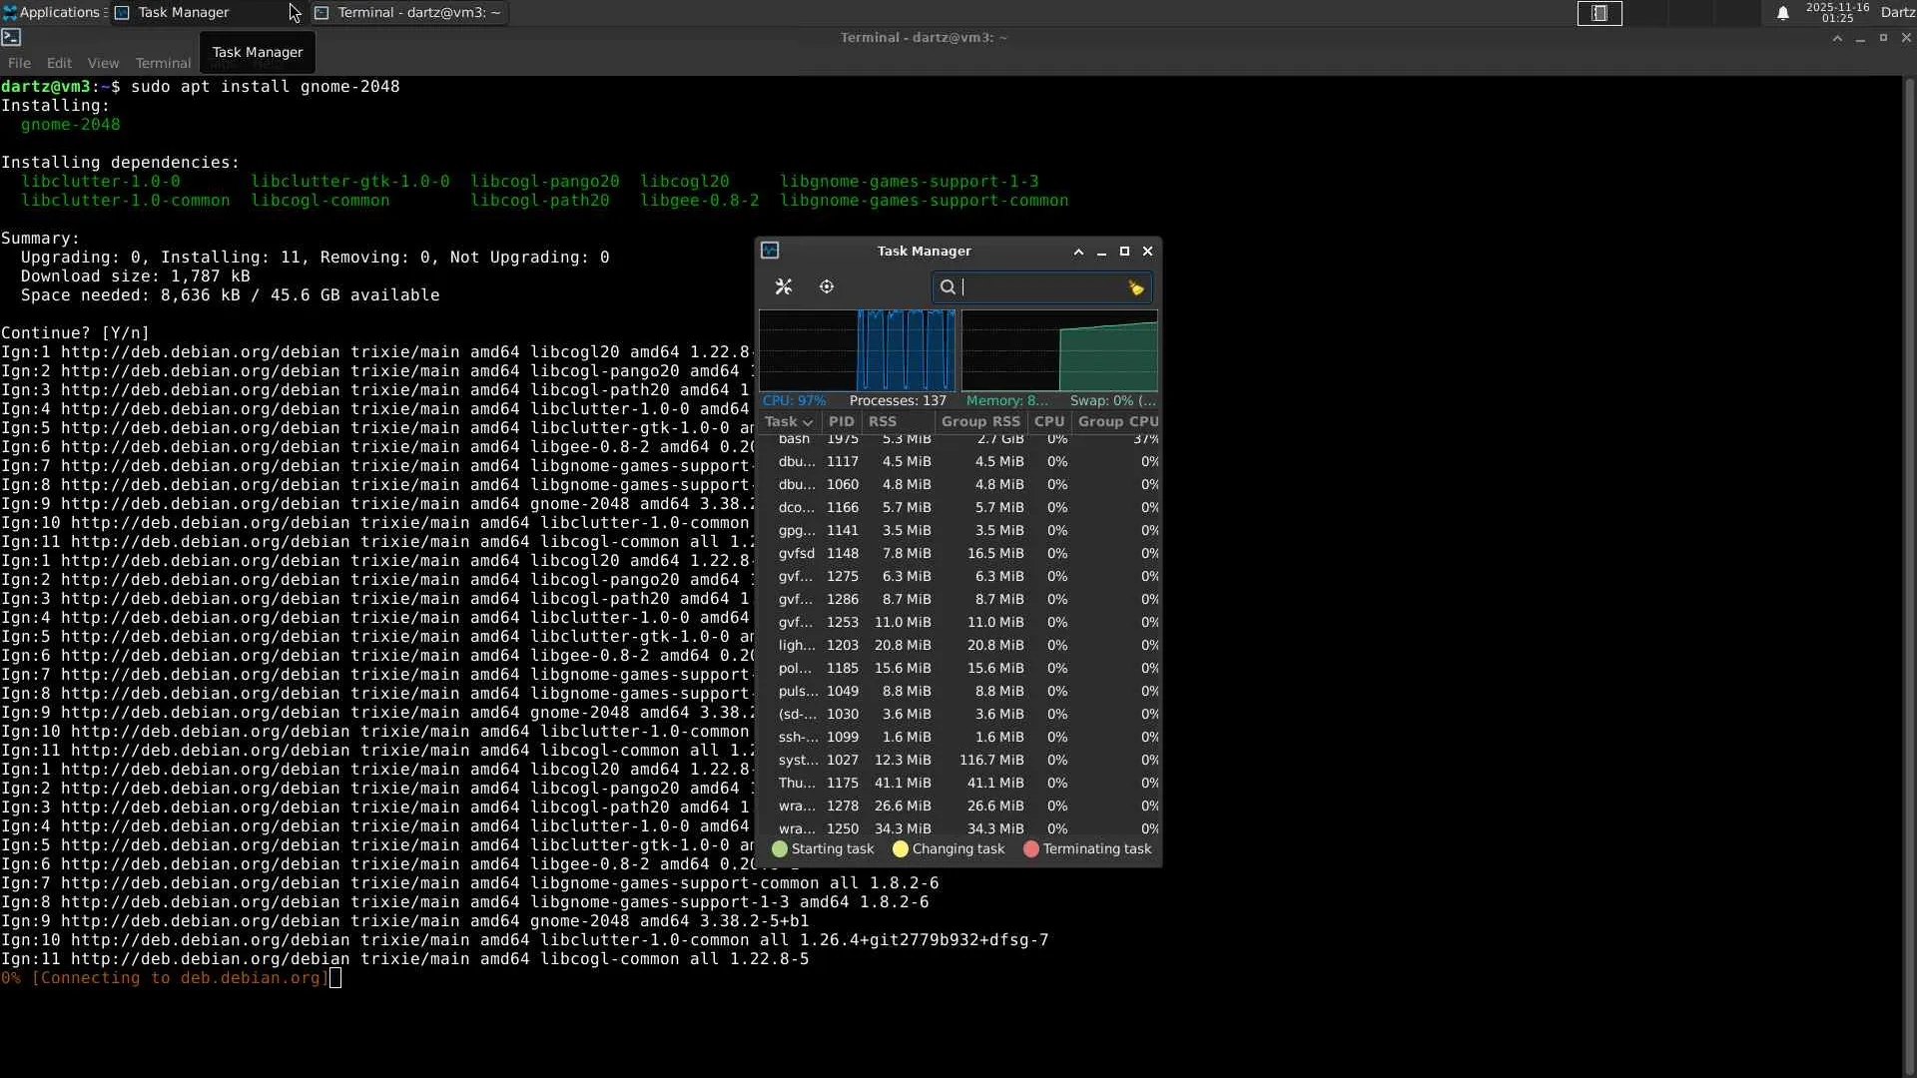The image size is (1917, 1078).
Task: Switch to Terminal - dartz@vm3 taskbar button
Action: tap(408, 13)
